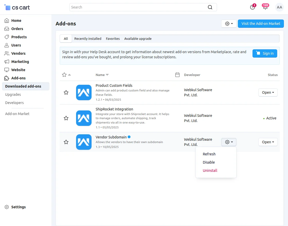Select Products in the sidebar navigation

coord(19,37)
